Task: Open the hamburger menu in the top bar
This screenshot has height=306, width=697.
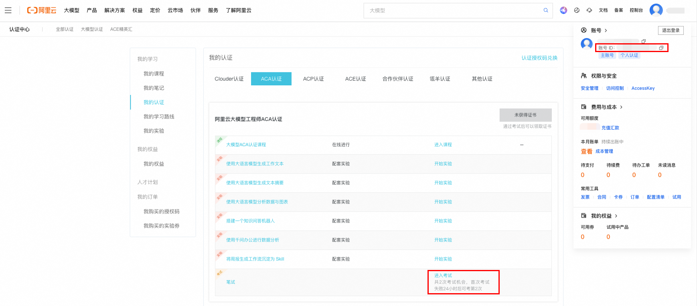Action: tap(8, 10)
